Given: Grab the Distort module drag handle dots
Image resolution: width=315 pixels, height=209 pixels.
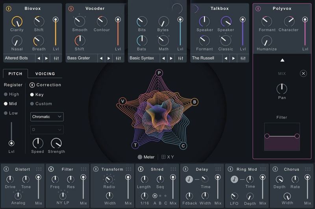Looking at the screenshot, I should click(39, 169).
